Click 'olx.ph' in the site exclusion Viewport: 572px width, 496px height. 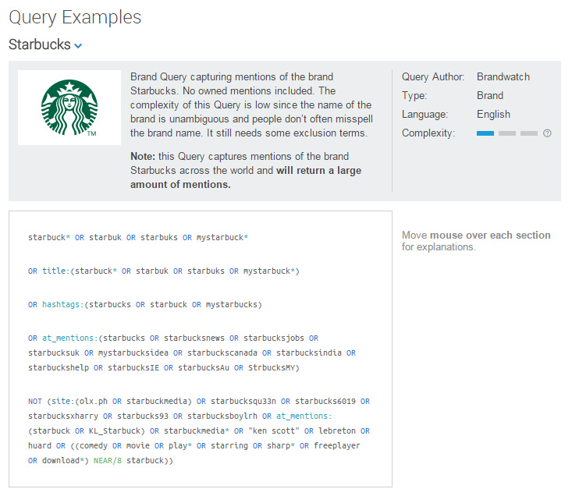[x=94, y=402]
